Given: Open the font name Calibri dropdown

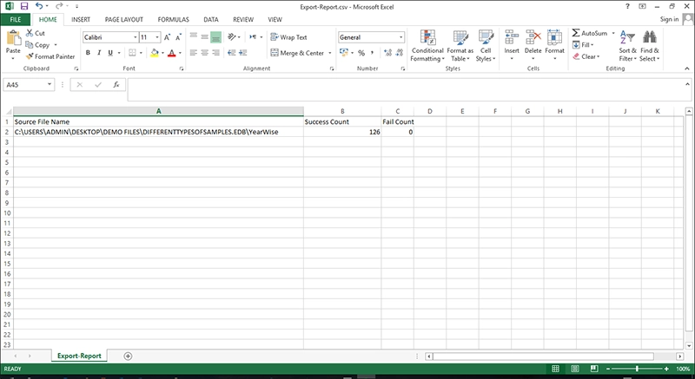Looking at the screenshot, I should tap(136, 37).
